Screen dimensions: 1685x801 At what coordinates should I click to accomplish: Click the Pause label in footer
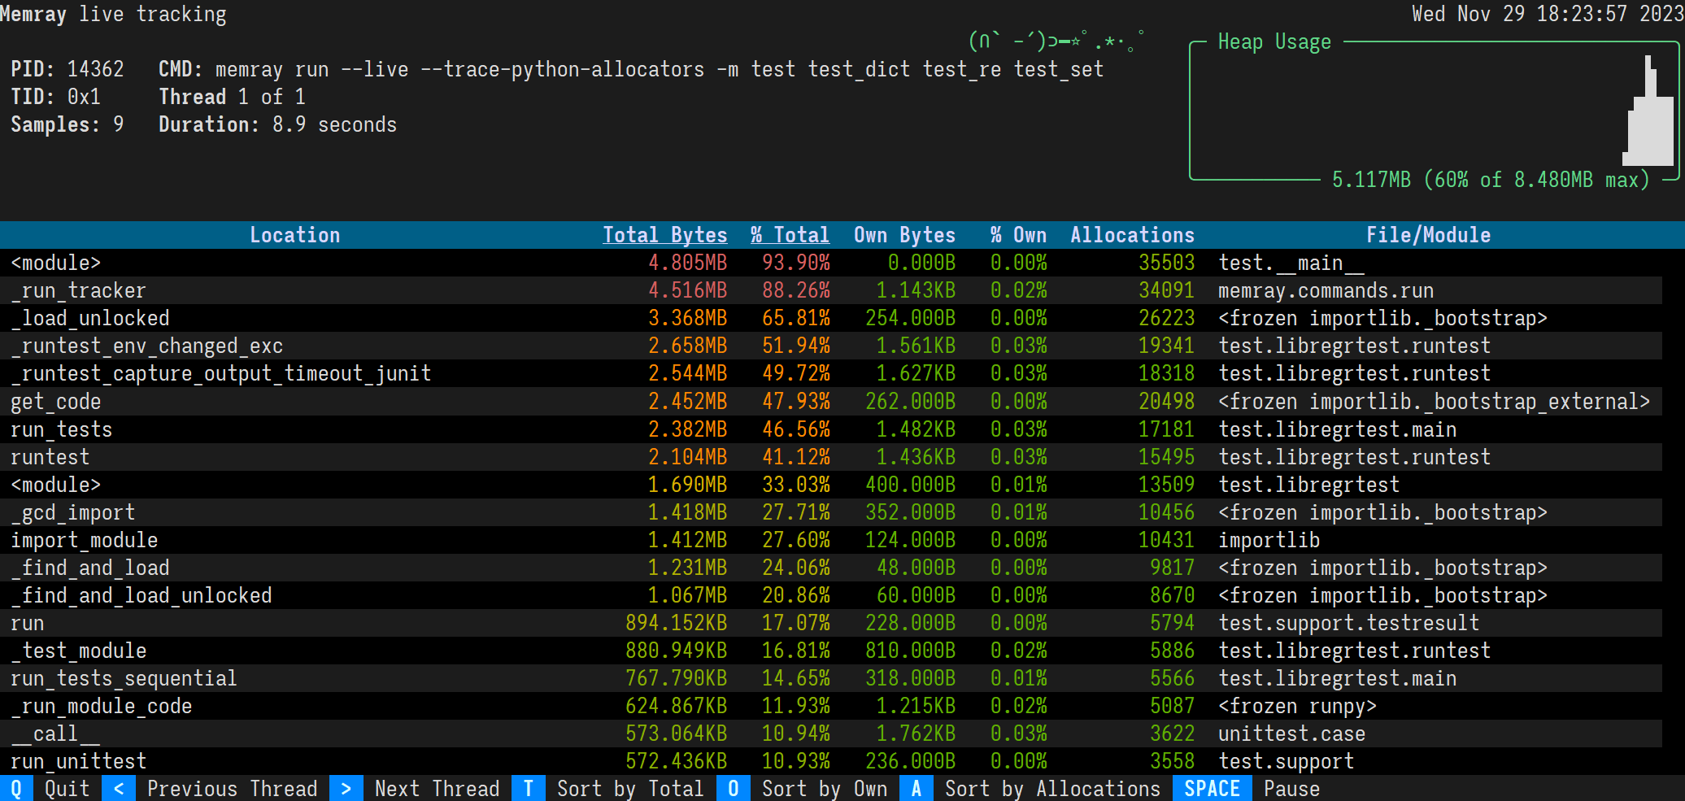click(x=1291, y=788)
